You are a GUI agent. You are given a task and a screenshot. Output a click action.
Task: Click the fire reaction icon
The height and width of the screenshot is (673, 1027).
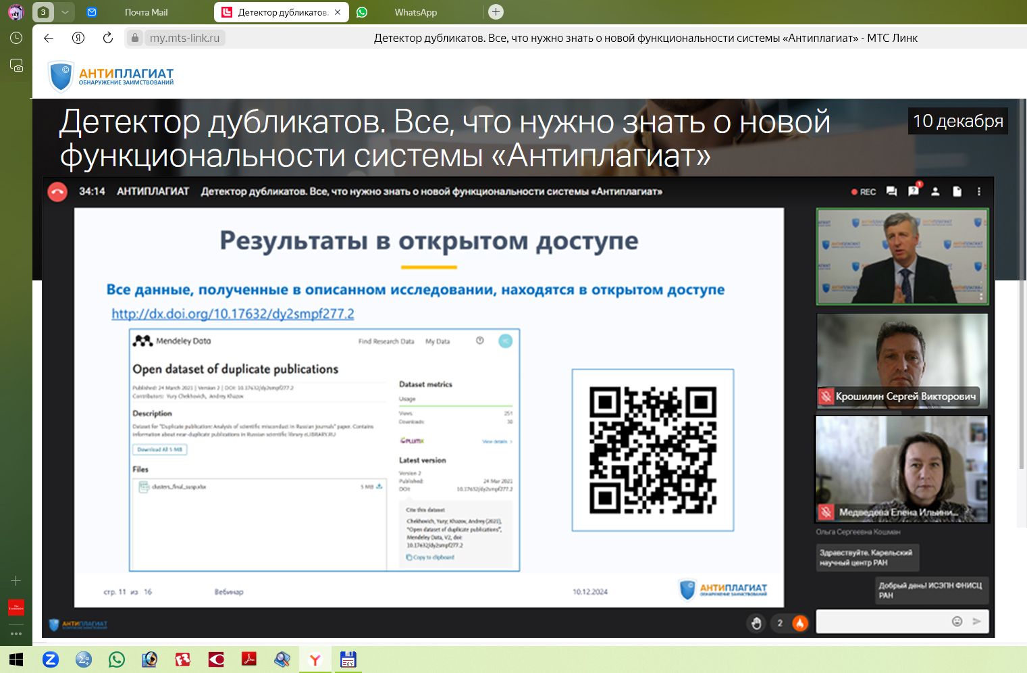(x=800, y=623)
